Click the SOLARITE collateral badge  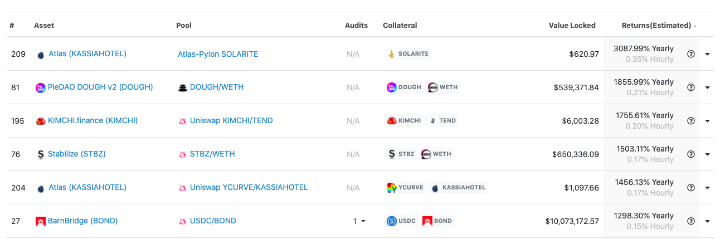click(408, 54)
